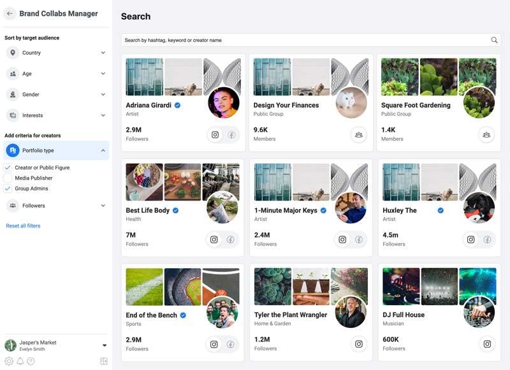Screen dimensions: 510x370
Task: Open the Evelyn Smith account switcher arrow
Action: pyautogui.click(x=103, y=345)
